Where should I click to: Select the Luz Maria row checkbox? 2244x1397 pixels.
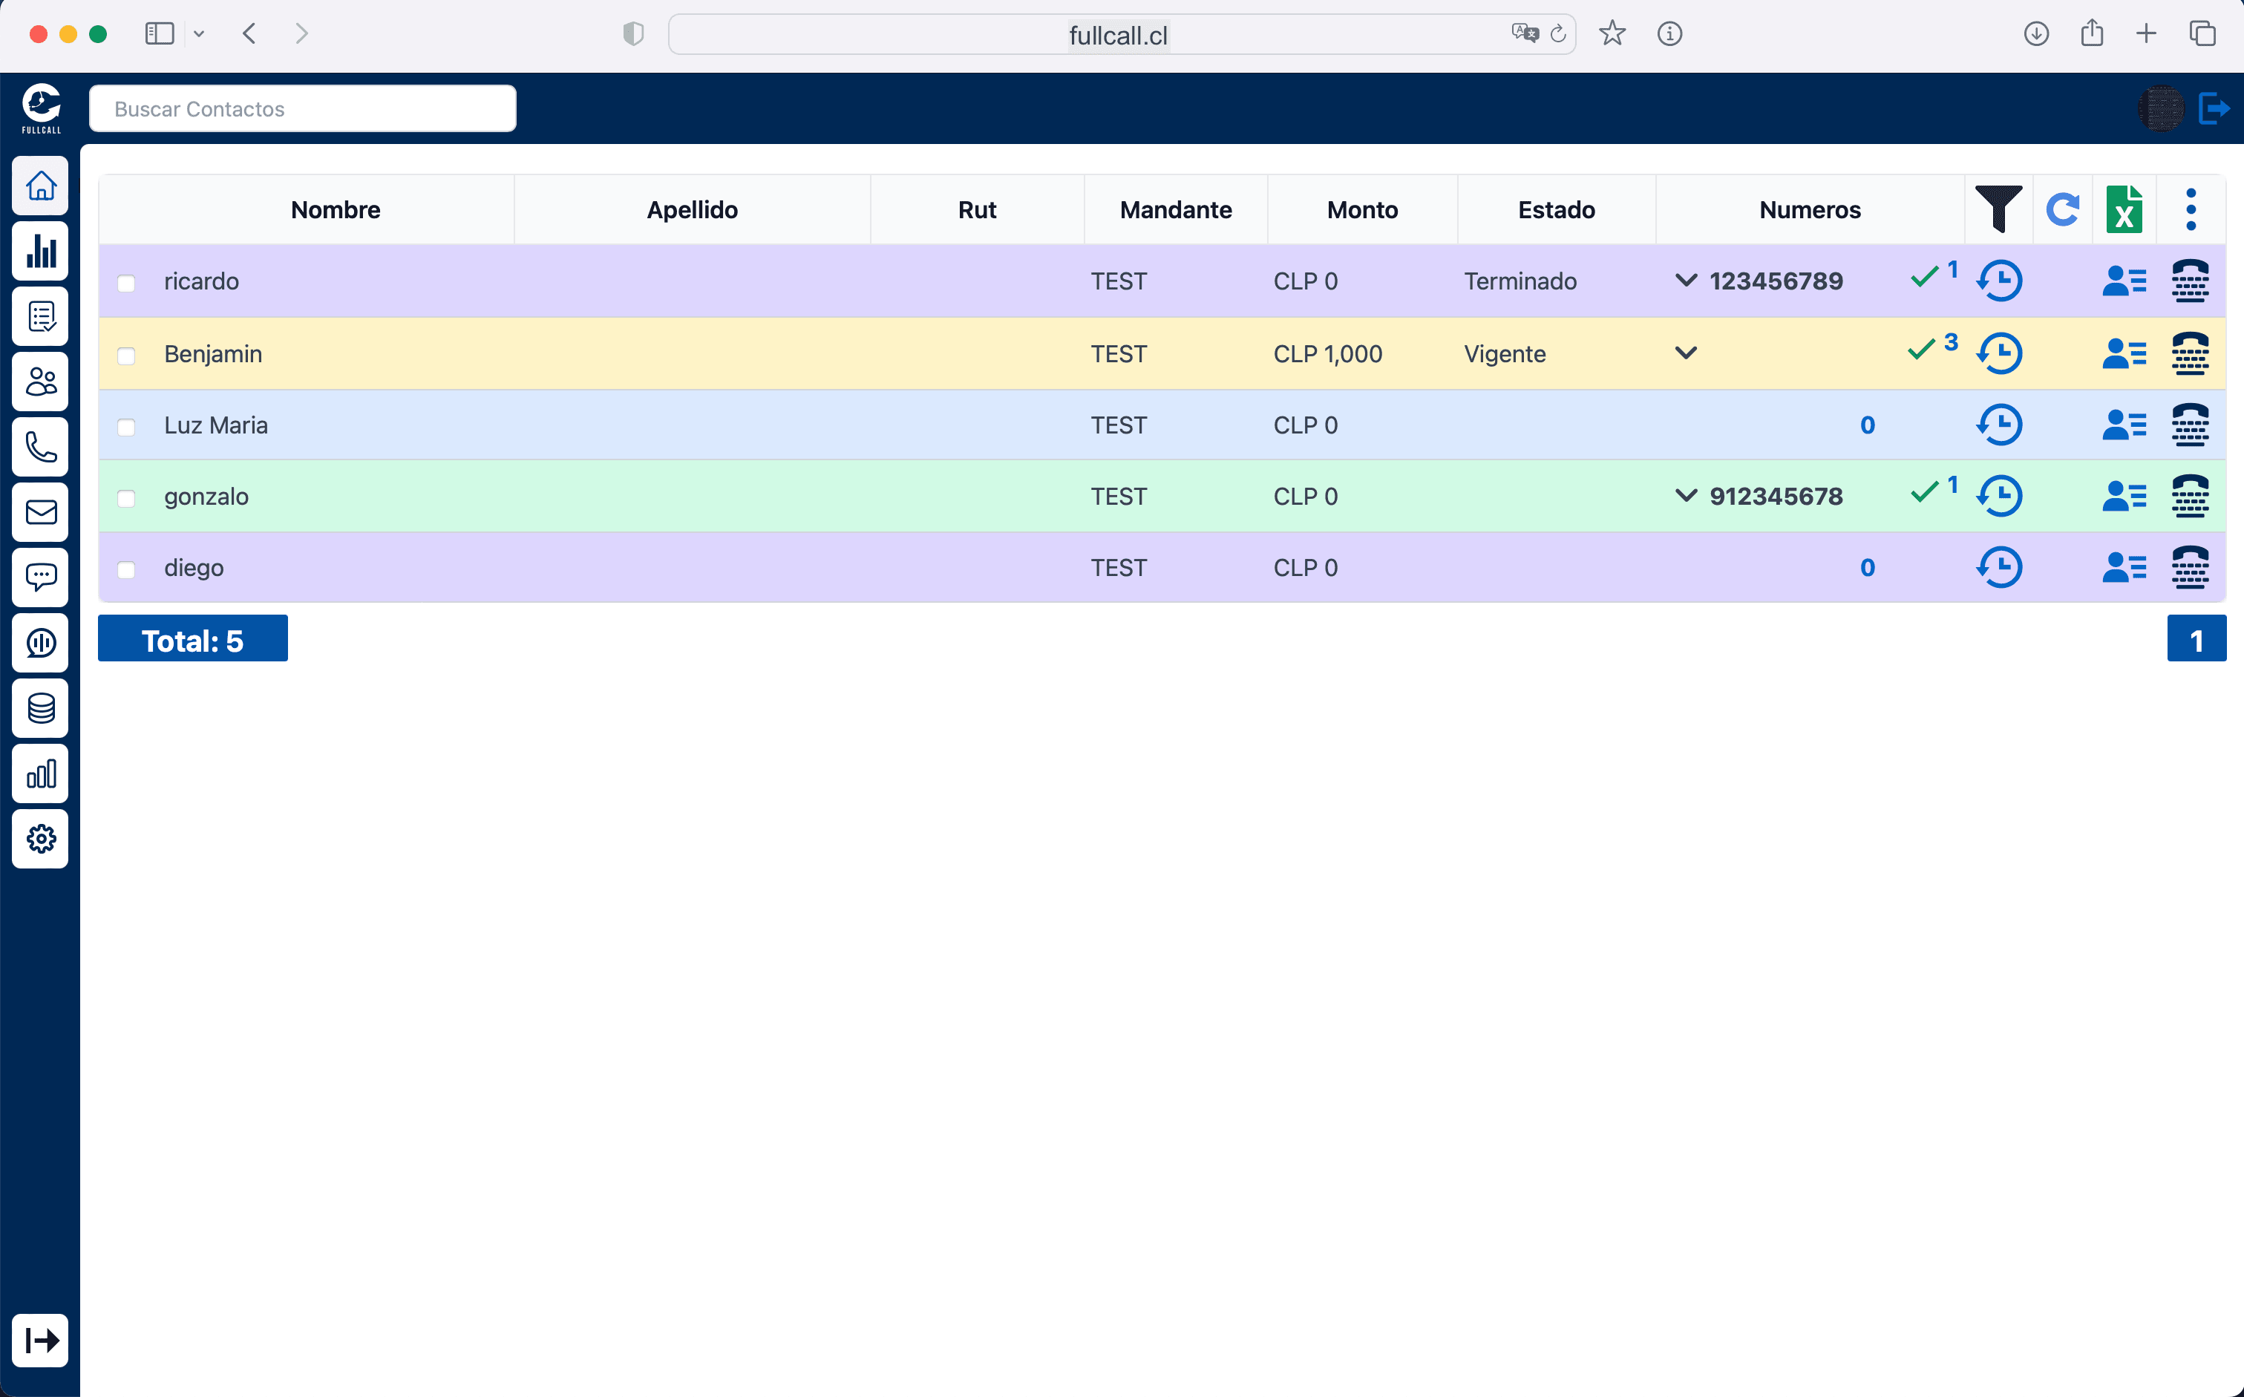[x=127, y=427]
